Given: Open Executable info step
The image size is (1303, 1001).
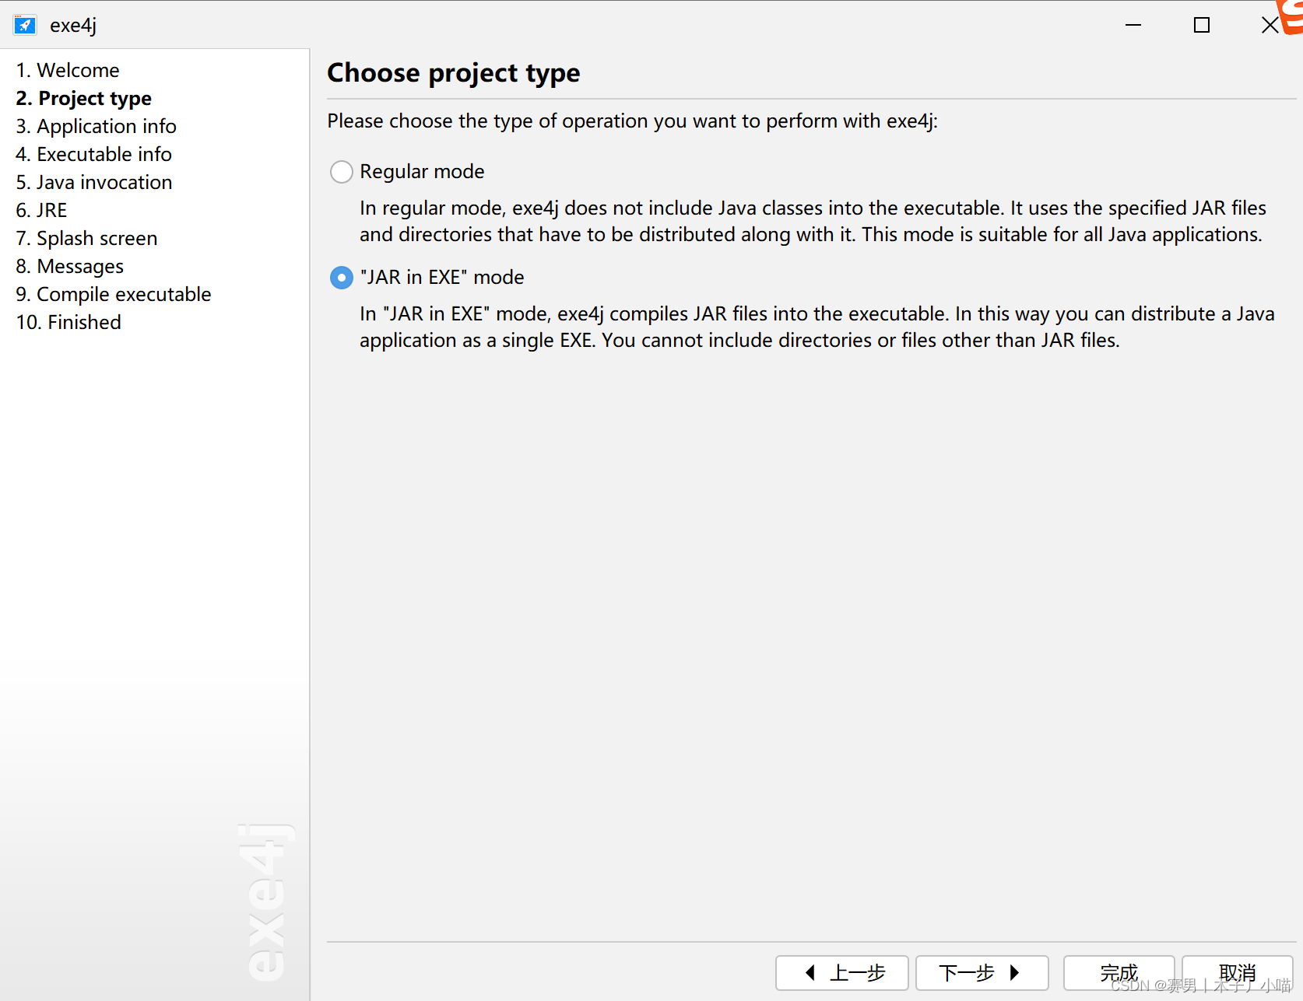Looking at the screenshot, I should [x=93, y=154].
